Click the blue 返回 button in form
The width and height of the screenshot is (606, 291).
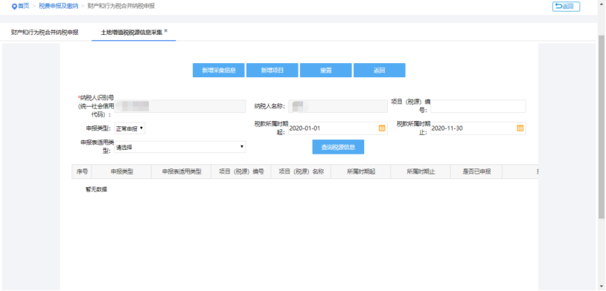tap(379, 70)
